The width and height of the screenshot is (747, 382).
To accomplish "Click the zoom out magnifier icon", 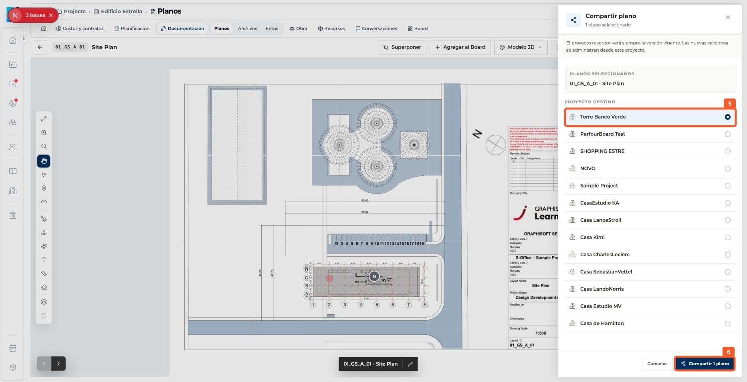I will (x=44, y=146).
